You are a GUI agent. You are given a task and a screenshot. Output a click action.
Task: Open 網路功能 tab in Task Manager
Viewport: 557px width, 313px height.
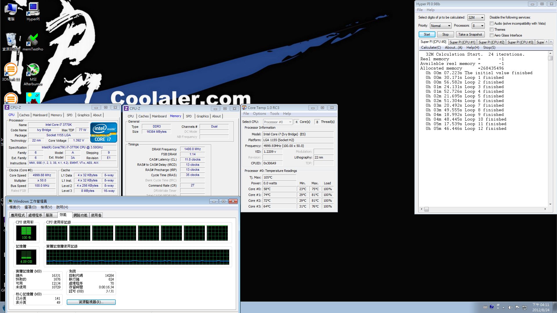[x=80, y=215]
